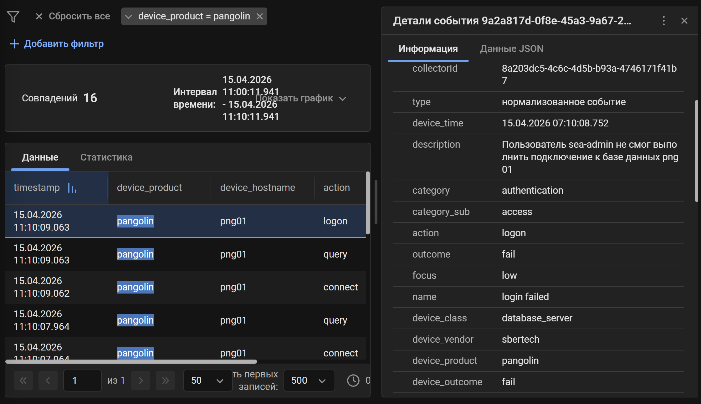Click the page number input field
Image resolution: width=701 pixels, height=404 pixels.
click(x=82, y=380)
